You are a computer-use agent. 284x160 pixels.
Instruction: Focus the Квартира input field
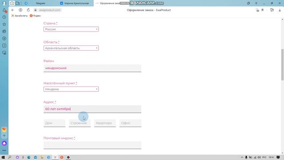coord(105,123)
